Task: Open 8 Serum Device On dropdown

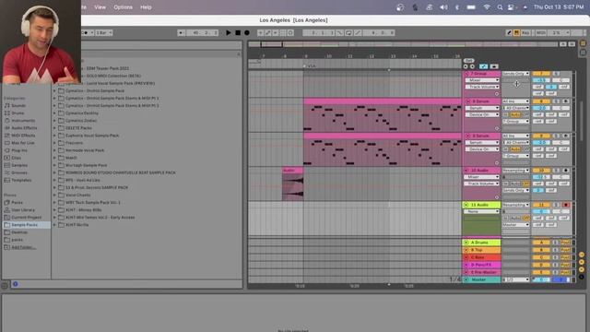Action: pyautogui.click(x=482, y=114)
